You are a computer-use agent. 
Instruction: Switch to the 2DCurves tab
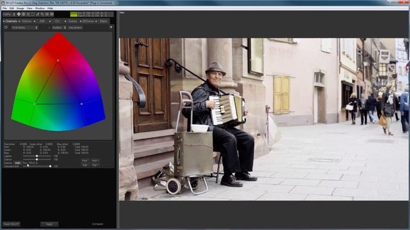pos(88,21)
